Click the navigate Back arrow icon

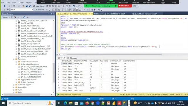click(4, 6)
